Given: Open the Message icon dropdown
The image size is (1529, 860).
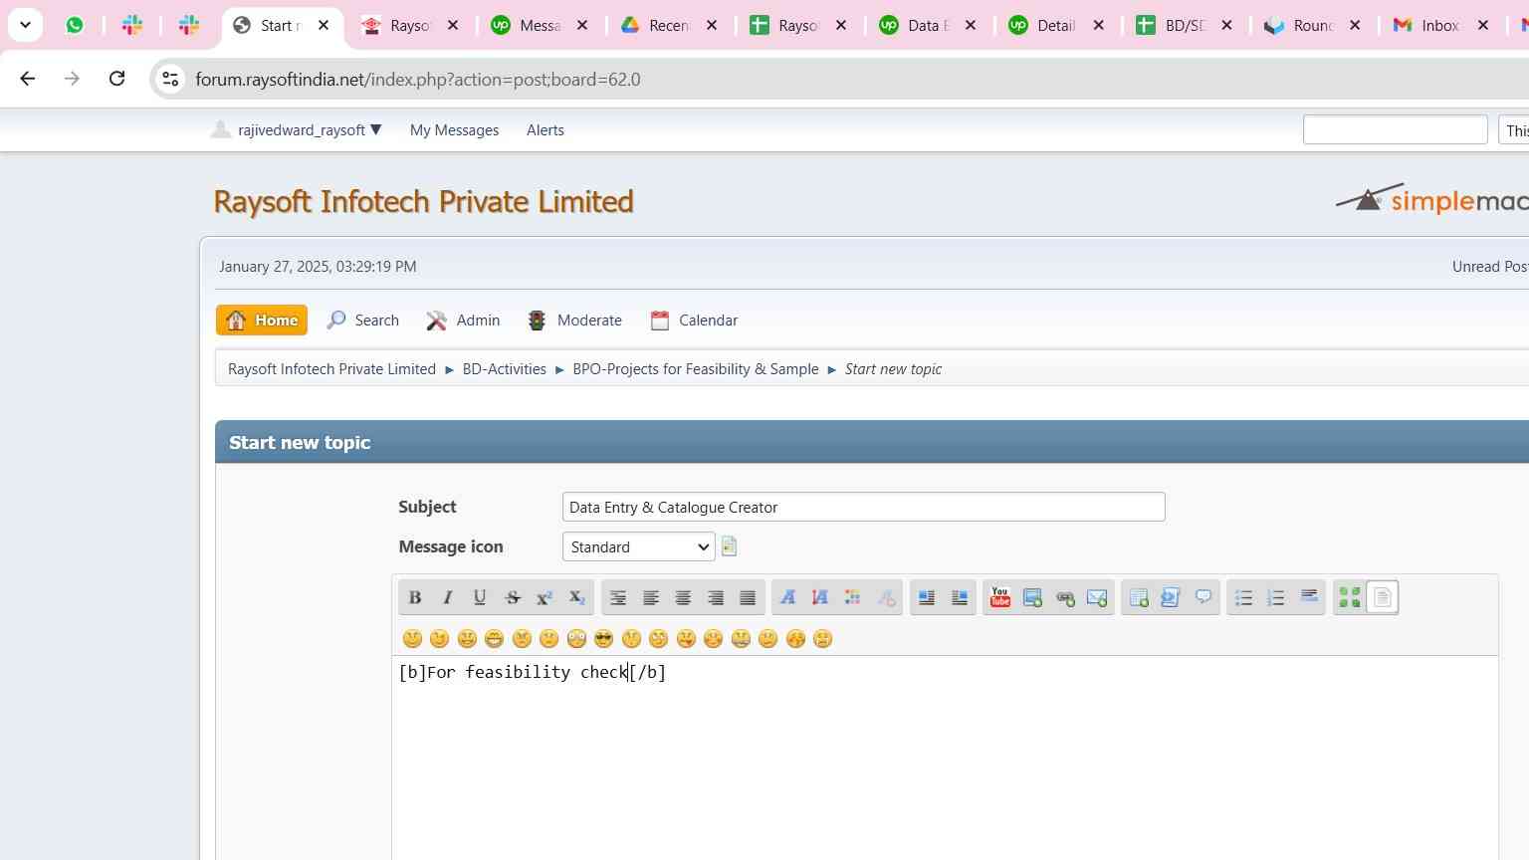Looking at the screenshot, I should 638,546.
